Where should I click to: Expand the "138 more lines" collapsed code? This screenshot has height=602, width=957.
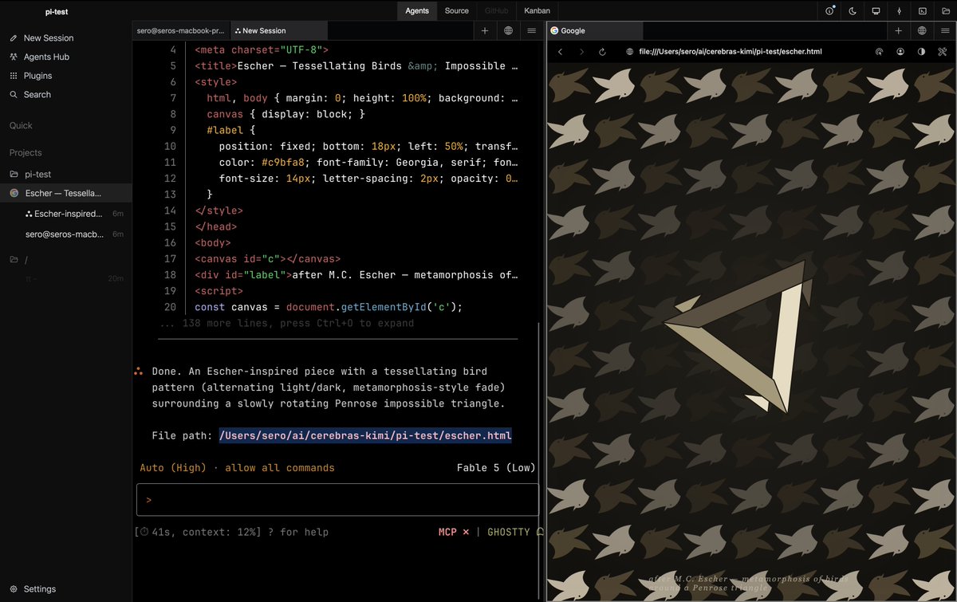(x=287, y=323)
